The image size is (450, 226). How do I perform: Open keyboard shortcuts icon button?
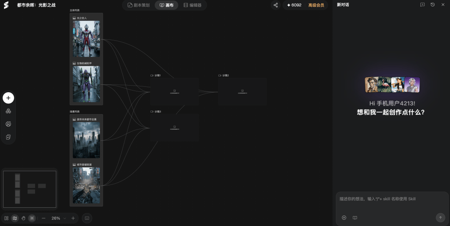[87, 218]
